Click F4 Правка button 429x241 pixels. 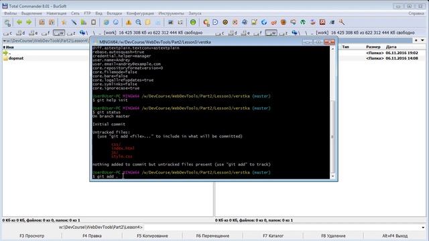tap(93, 236)
